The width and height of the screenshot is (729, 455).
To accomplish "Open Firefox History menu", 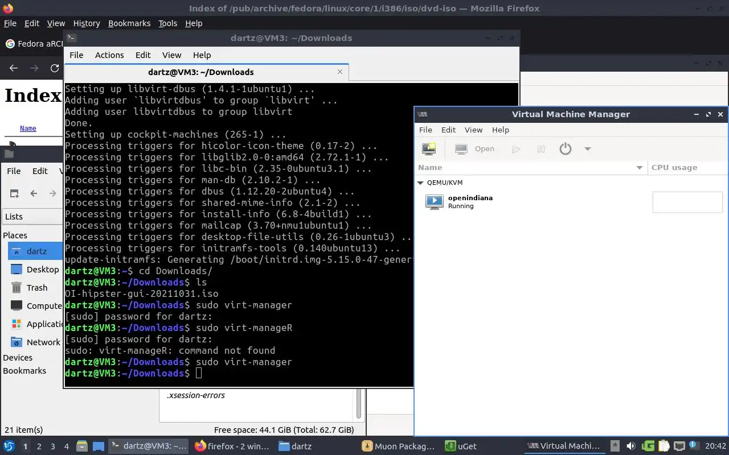I will (87, 23).
